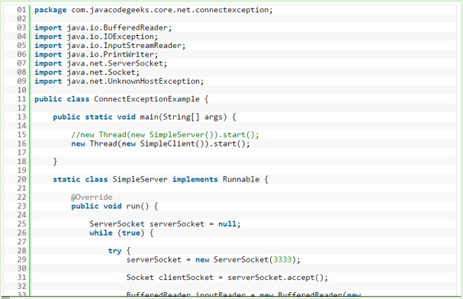Select the import java.io.BufferedReader line

103,27
